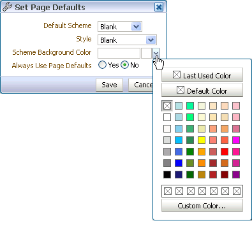Pick the purple swatch in the bottom row

[x=236, y=175]
